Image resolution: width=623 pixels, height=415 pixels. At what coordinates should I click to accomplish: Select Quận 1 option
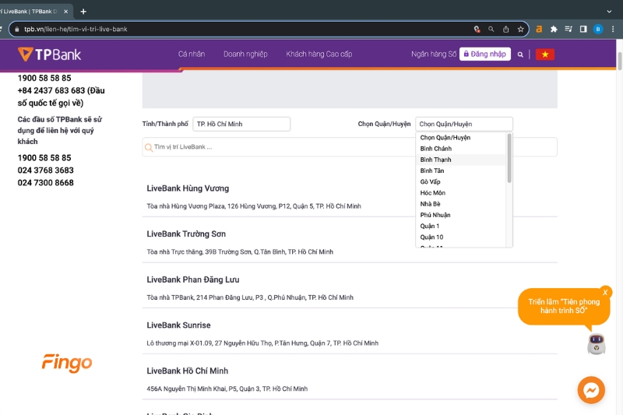pos(461,227)
